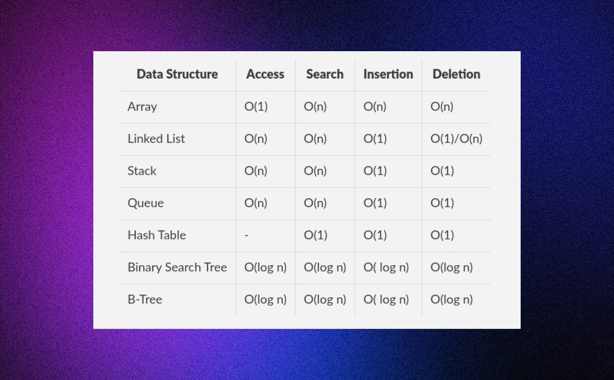The height and width of the screenshot is (380, 614).
Task: Click the Hash Table access dash cell
Action: pyautogui.click(x=247, y=235)
